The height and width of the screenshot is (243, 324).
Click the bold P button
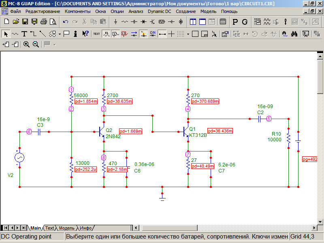point(235,21)
